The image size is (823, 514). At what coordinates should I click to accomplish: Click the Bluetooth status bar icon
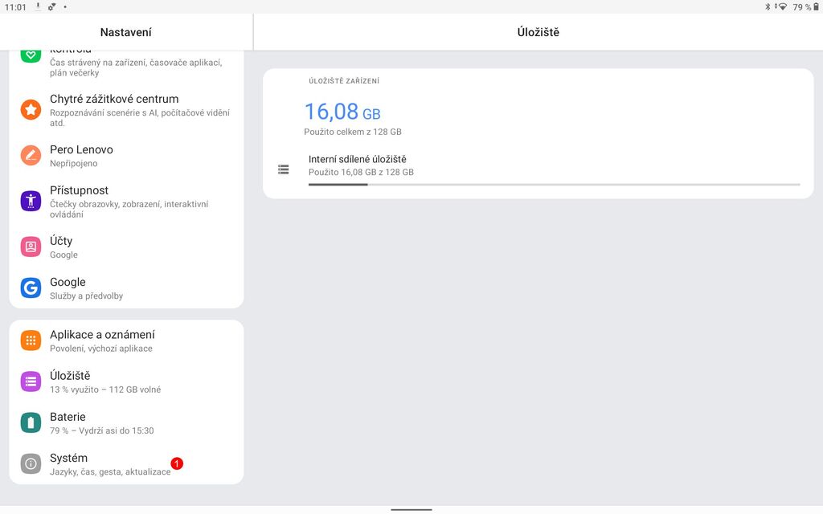point(768,6)
